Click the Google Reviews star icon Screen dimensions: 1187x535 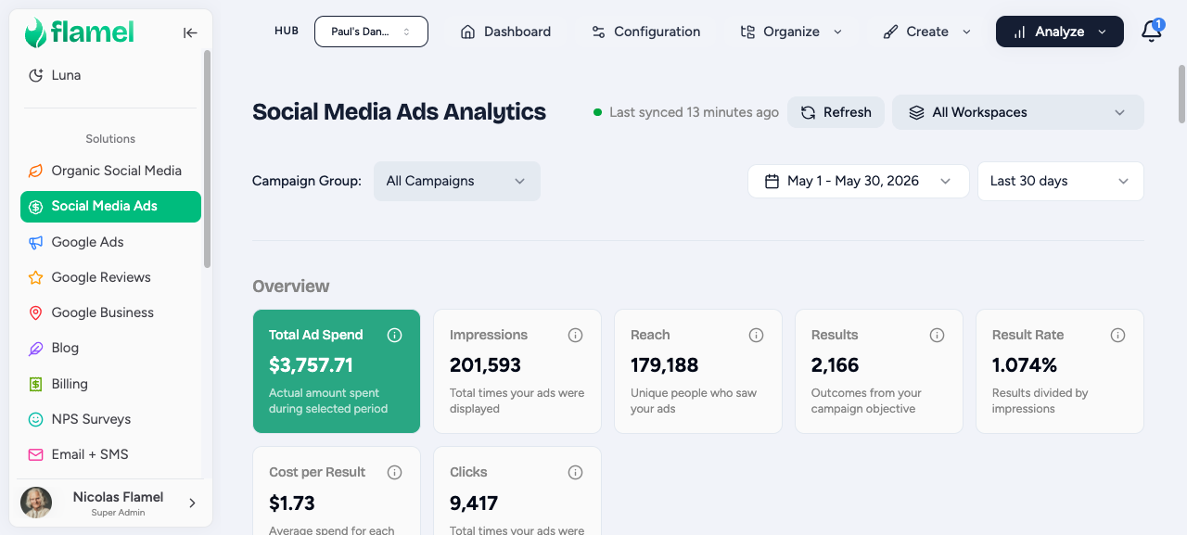pyautogui.click(x=36, y=277)
